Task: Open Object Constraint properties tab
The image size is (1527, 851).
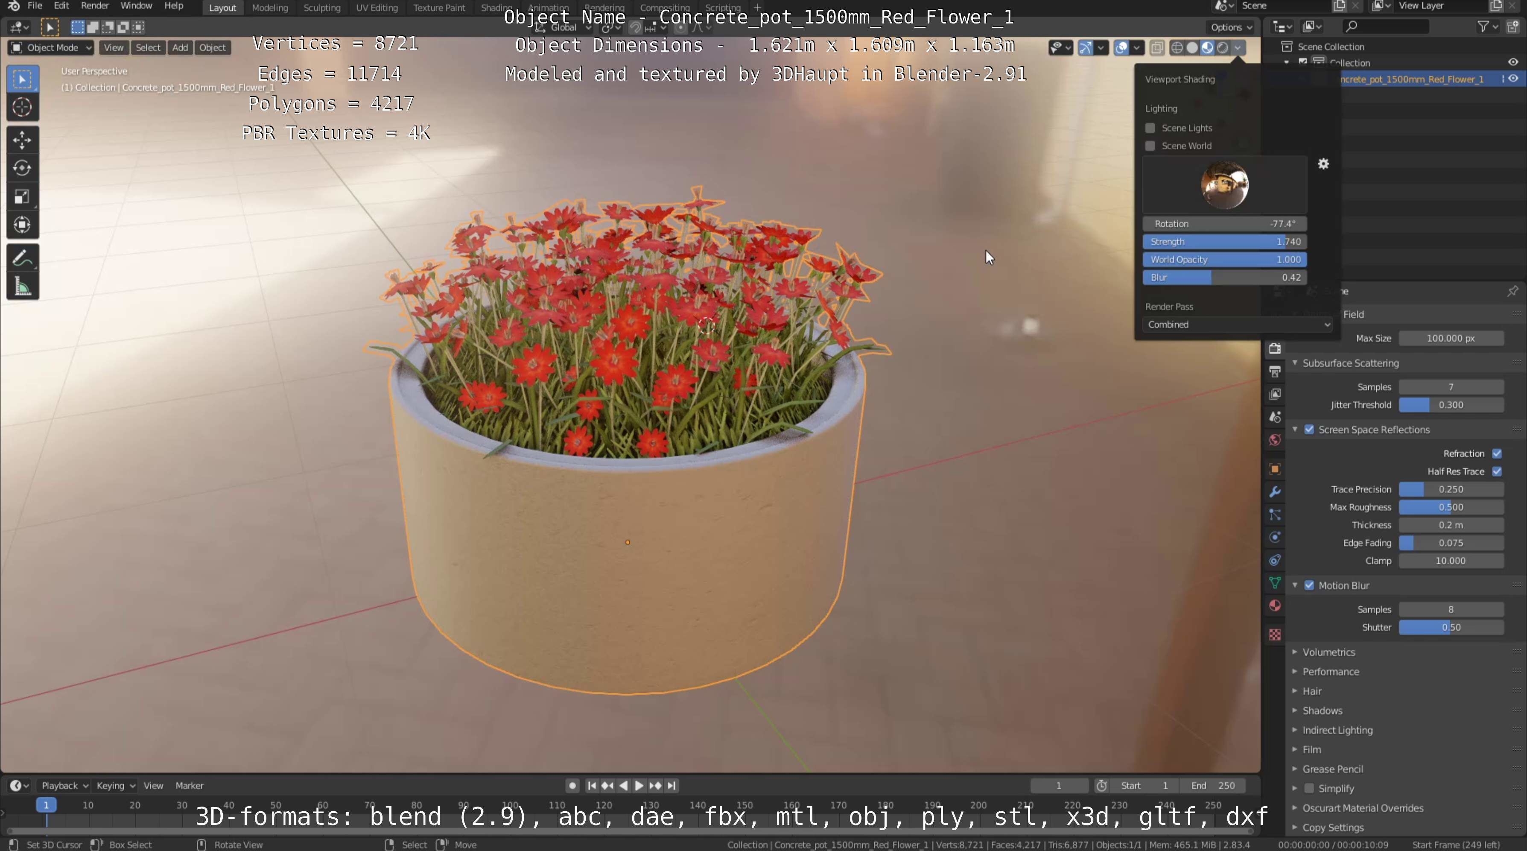Action: 1275,560
